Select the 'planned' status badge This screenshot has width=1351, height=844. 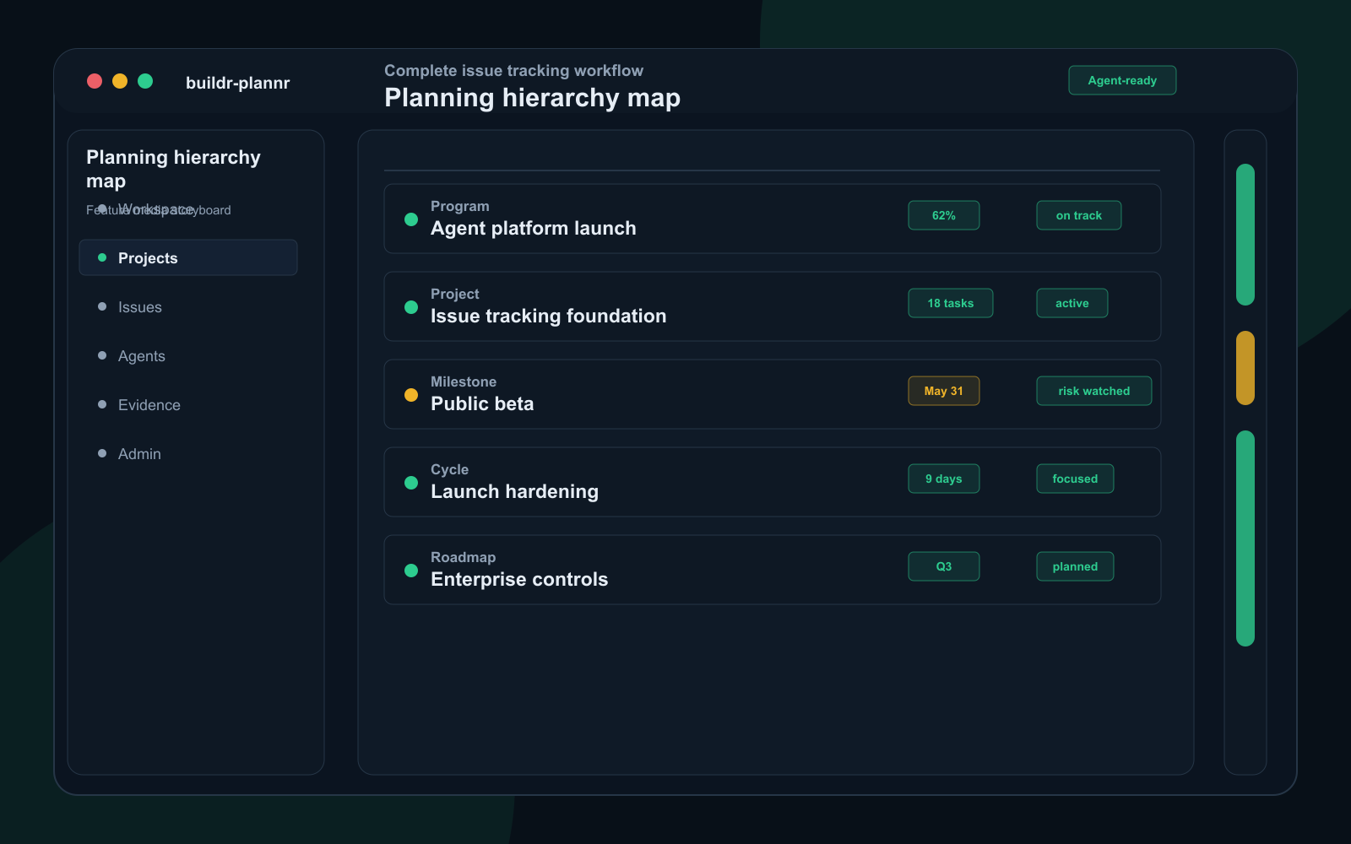tap(1075, 566)
